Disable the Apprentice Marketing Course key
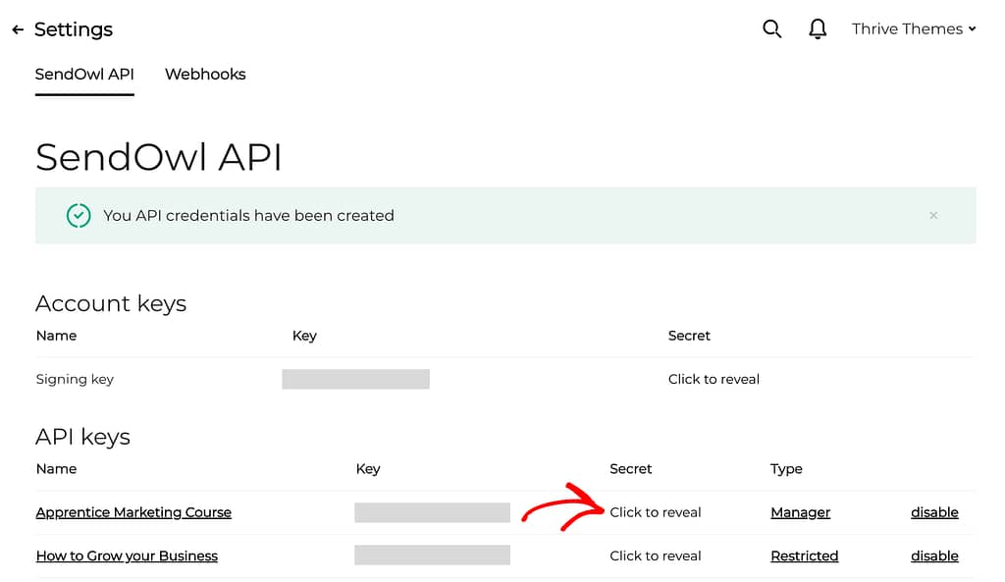 934,512
